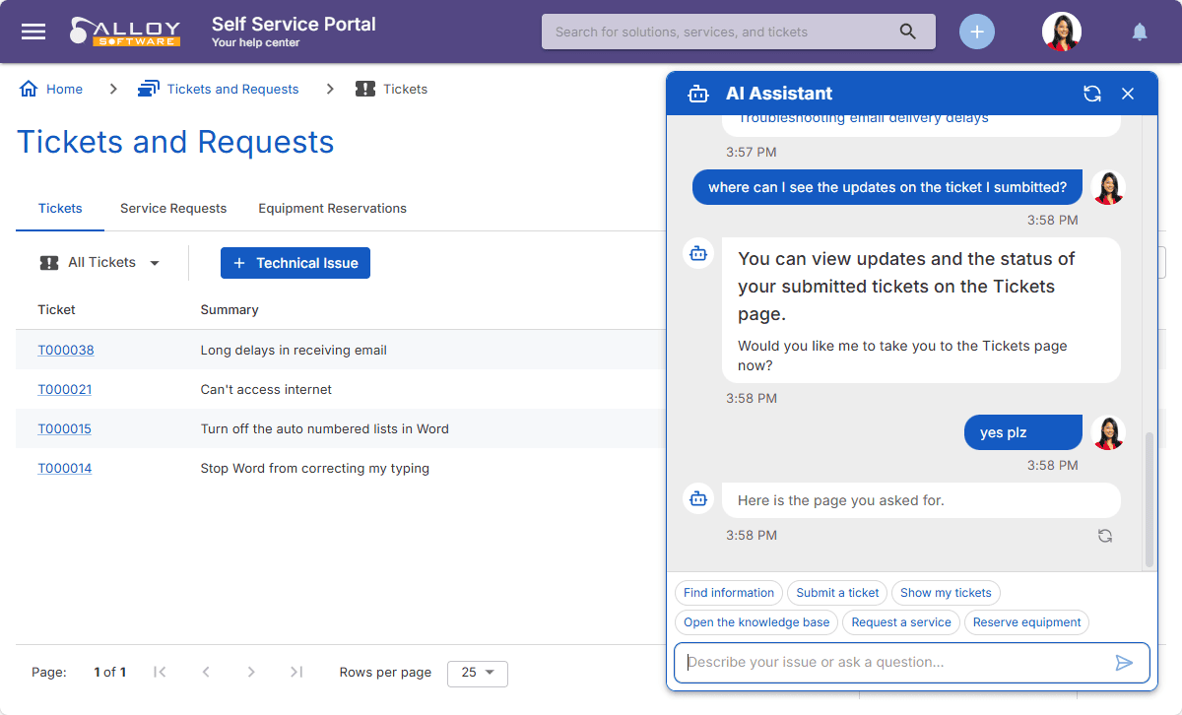Close the AI Assistant panel
Image resolution: width=1182 pixels, height=715 pixels.
click(1128, 94)
